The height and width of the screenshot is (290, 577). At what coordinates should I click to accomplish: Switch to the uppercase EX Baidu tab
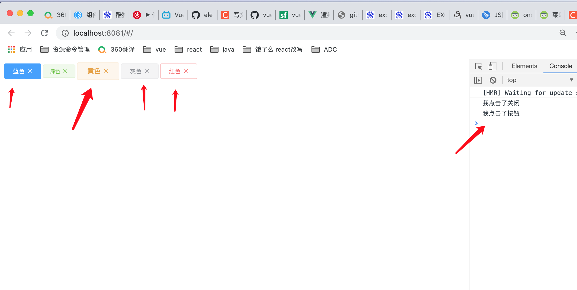[x=435, y=15]
